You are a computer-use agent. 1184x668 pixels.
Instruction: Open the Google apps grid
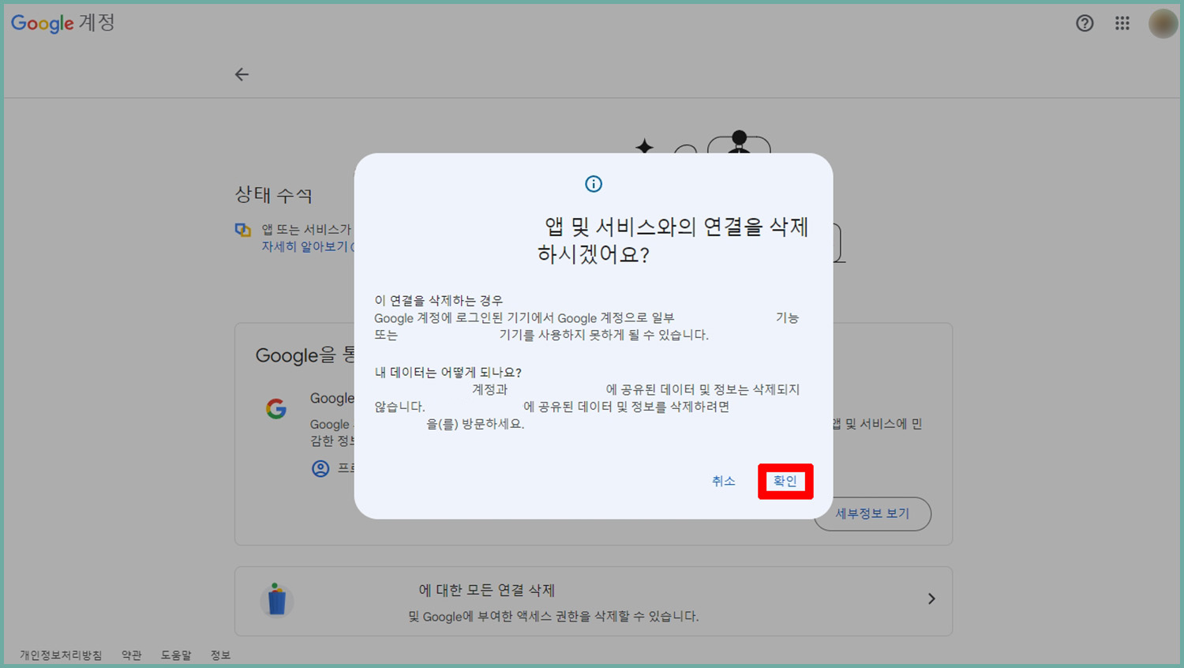tap(1122, 24)
